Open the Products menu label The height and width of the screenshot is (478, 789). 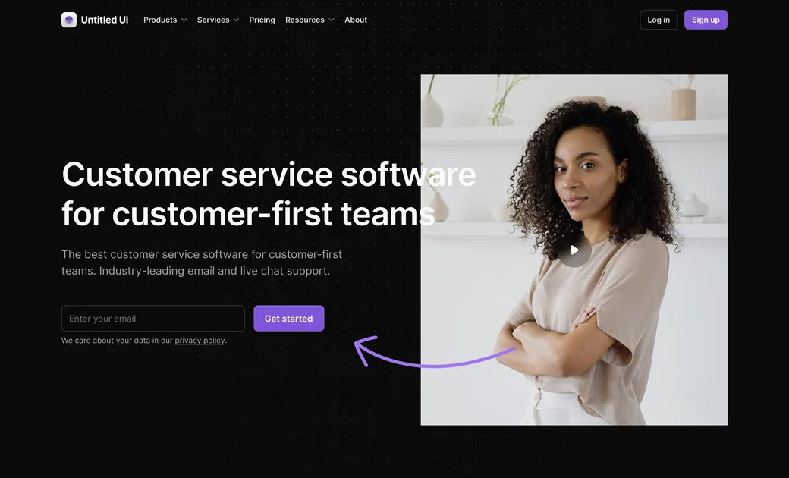tap(160, 20)
